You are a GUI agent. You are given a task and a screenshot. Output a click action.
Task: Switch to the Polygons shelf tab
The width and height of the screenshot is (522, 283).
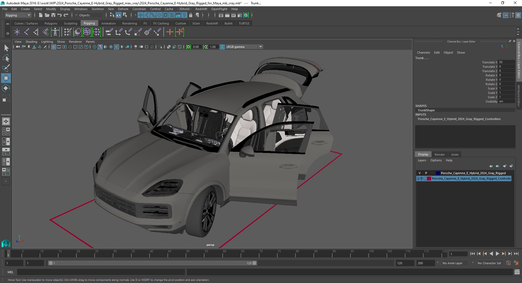coord(51,23)
